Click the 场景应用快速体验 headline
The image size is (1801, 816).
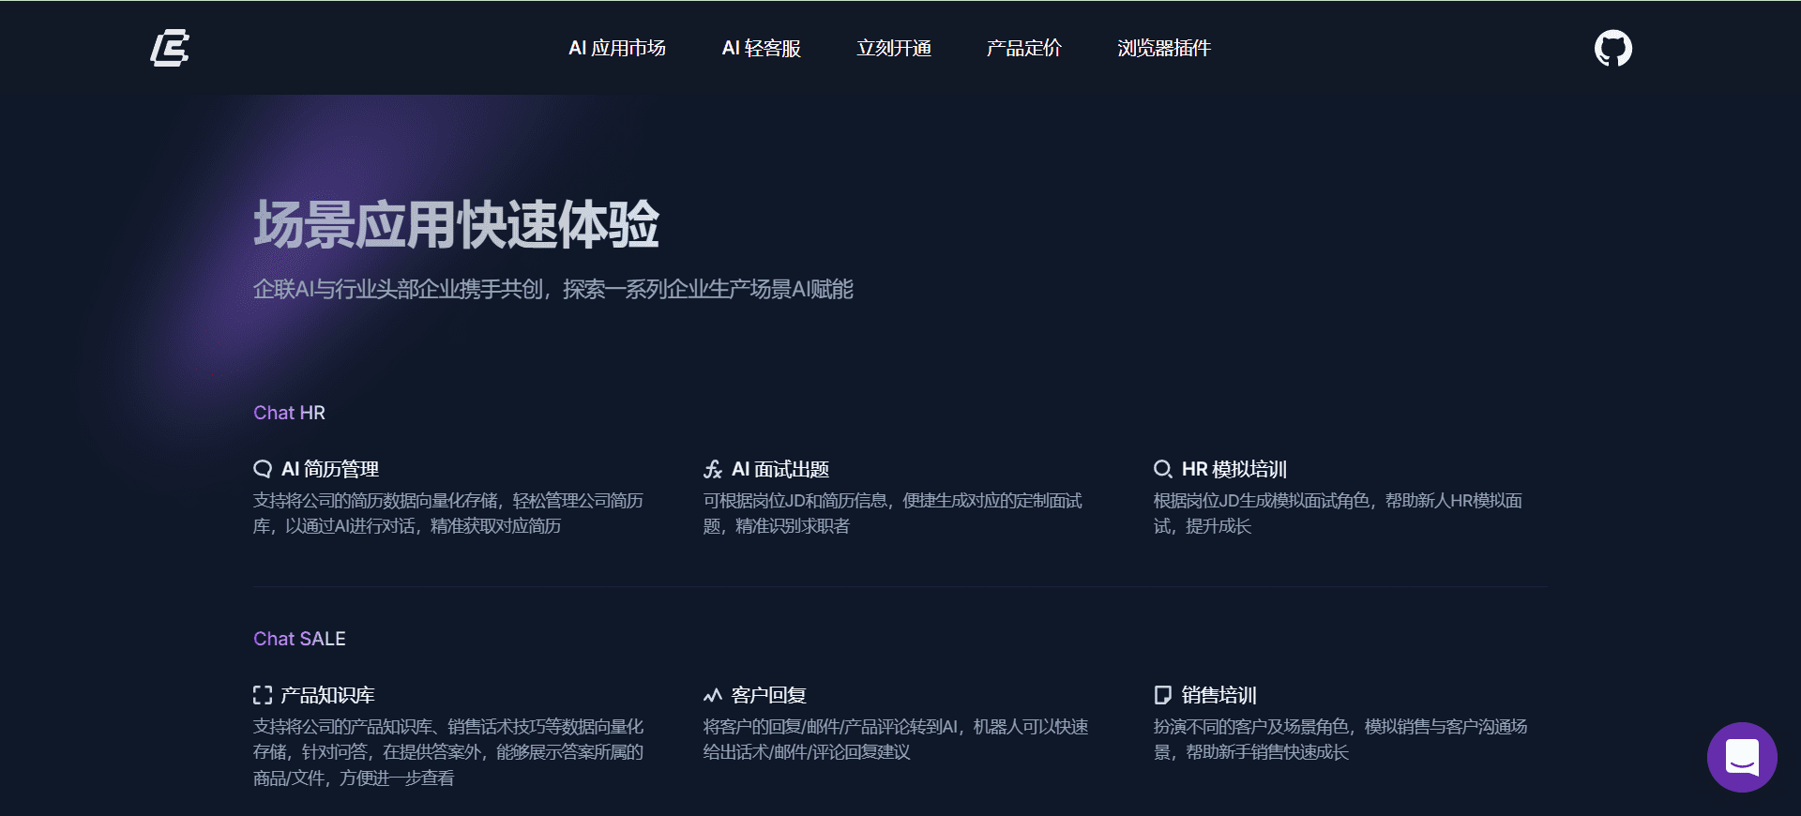point(456,225)
